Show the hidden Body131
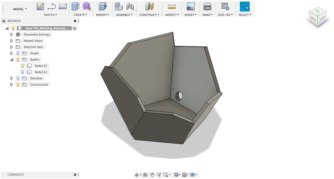The image size is (334, 179). coord(23,72)
